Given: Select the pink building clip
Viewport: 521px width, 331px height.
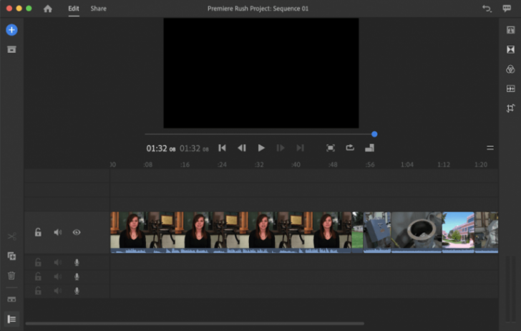Looking at the screenshot, I should pyautogui.click(x=458, y=232).
